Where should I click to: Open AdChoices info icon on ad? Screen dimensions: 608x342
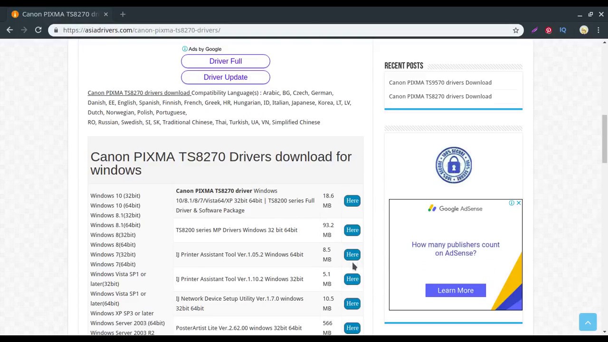coord(512,203)
